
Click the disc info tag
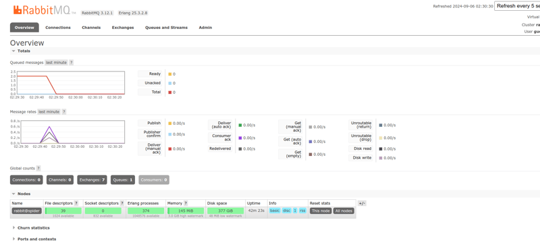point(286,211)
